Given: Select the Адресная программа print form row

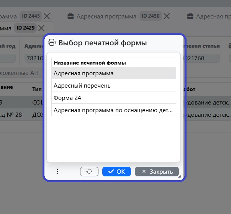Looking at the screenshot, I should (x=113, y=73).
